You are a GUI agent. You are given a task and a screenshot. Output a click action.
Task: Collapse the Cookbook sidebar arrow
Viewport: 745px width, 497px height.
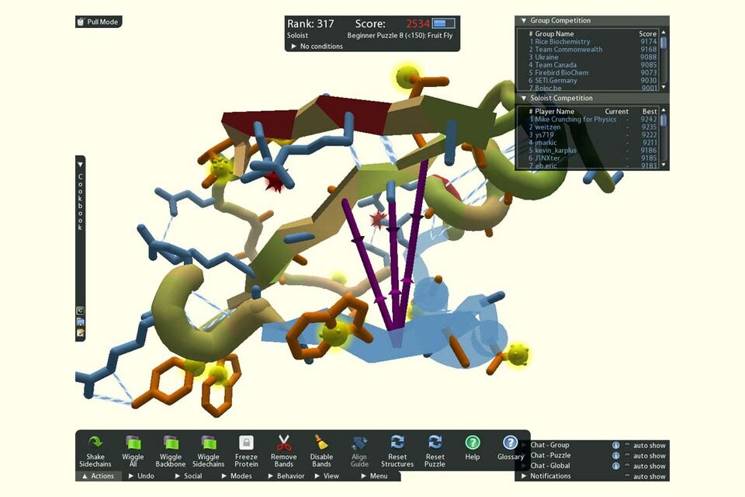tap(80, 164)
